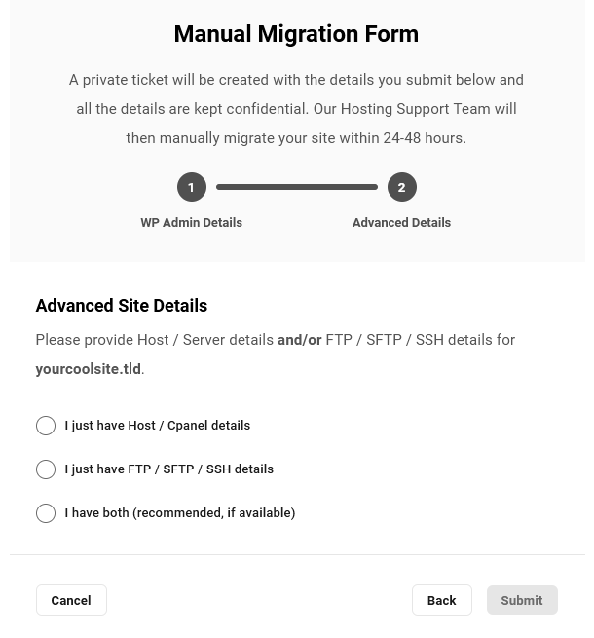Image resolution: width=594 pixels, height=638 pixels.
Task: Click the 'I just have FTP / SFTP / SSH details' label
Action: [169, 469]
